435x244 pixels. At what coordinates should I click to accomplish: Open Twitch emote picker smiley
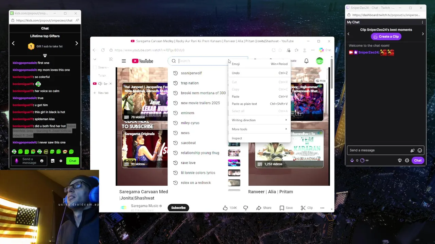(x=420, y=150)
